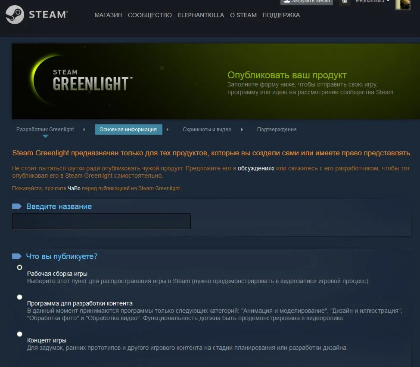Open the ЧаВо link

click(74, 188)
